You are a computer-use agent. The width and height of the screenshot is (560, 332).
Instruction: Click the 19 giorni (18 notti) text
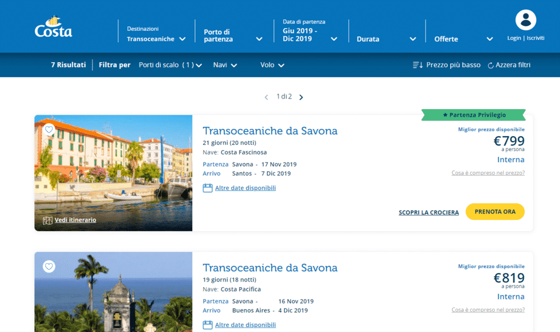229,279
